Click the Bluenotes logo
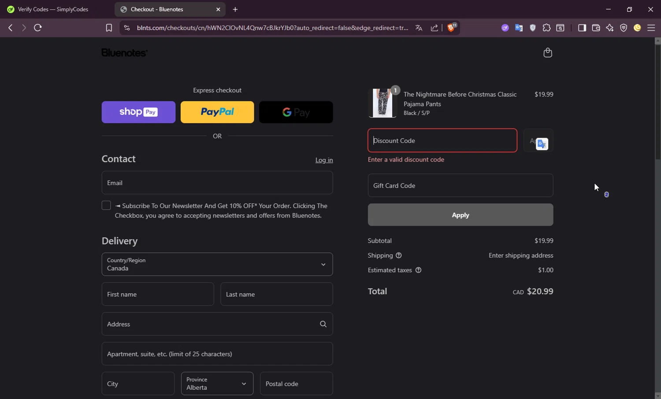The image size is (661, 399). [x=125, y=53]
